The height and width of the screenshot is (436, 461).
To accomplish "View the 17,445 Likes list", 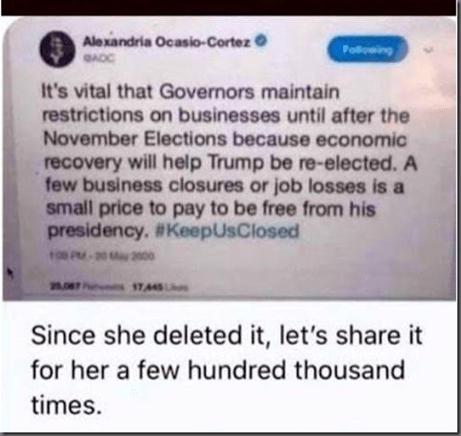I will click(x=160, y=287).
